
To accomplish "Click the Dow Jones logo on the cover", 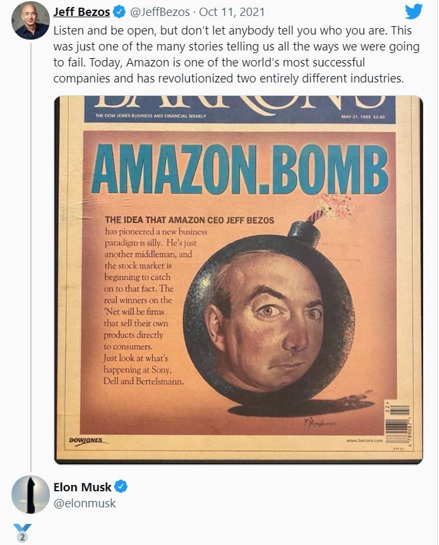I will point(86,440).
